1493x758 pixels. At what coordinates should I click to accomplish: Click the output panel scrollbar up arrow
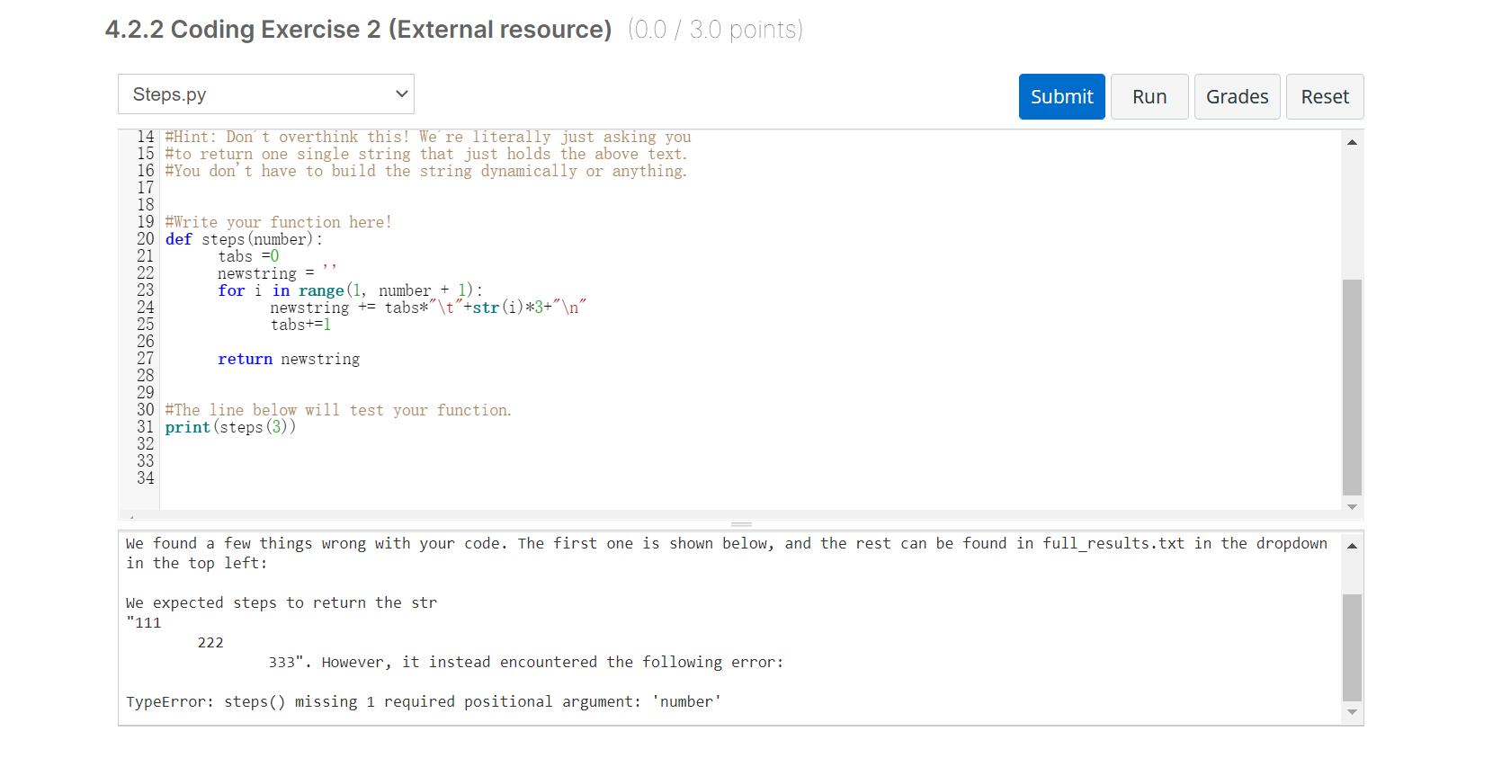pyautogui.click(x=1352, y=544)
